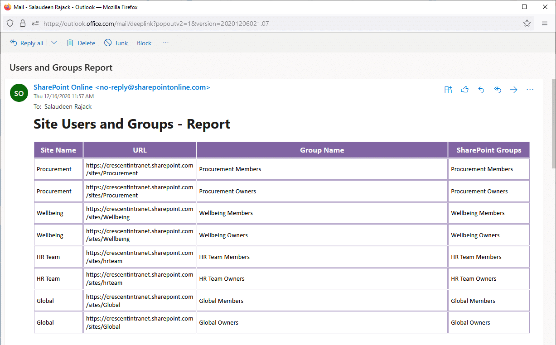Click Site Name cell in Global Members row
This screenshot has height=345, width=556.
[58, 301]
